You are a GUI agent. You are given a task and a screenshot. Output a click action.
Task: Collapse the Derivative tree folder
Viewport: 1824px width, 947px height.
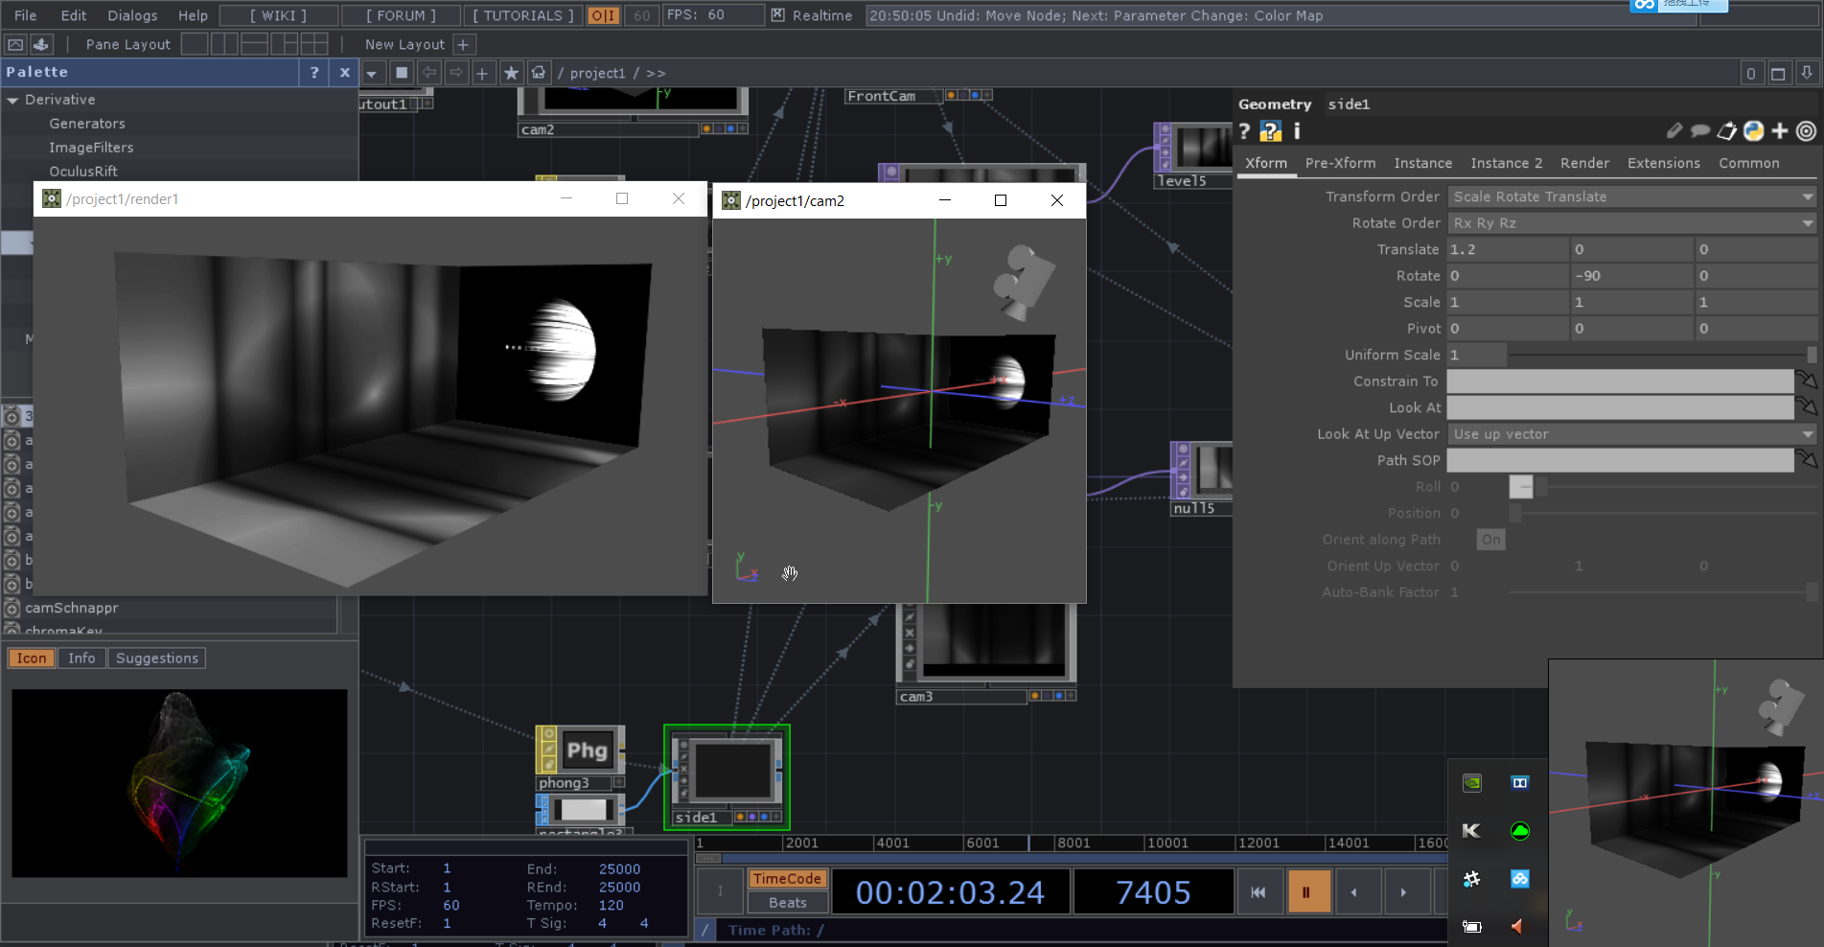coord(13,100)
